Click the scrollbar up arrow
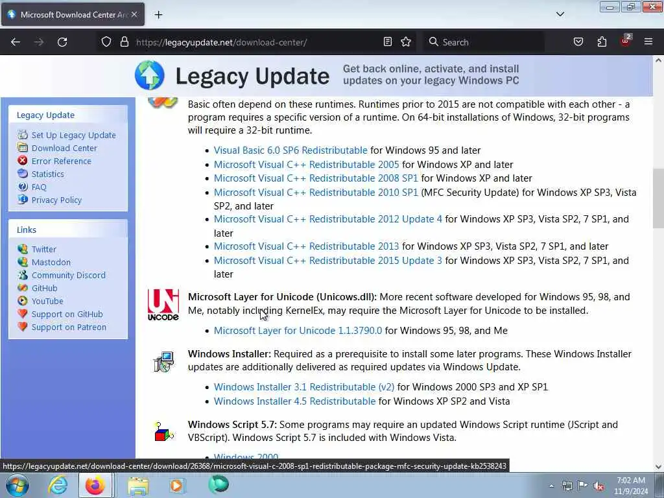664x498 pixels. (658, 60)
